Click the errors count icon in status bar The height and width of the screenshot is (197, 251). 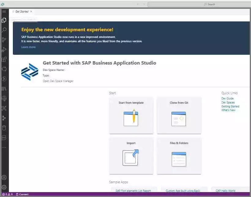coord(5,194)
